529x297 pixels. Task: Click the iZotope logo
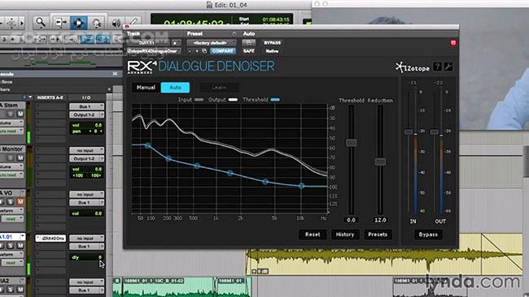[413, 67]
